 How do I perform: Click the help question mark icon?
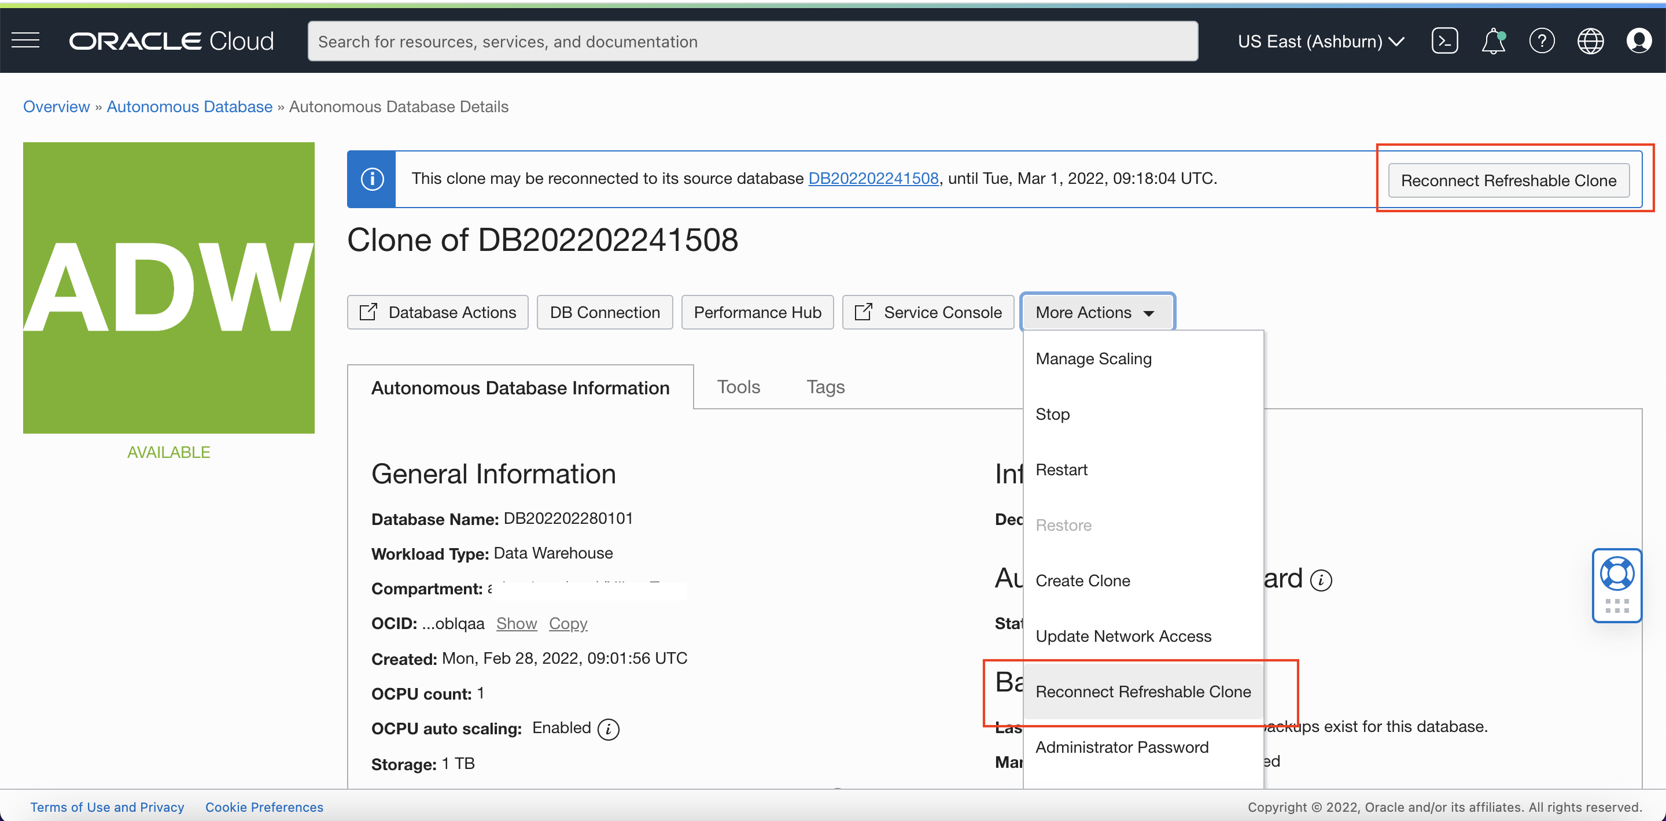(1541, 40)
